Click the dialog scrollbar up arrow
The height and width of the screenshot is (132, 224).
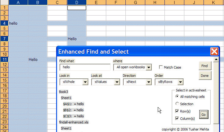pos(216,60)
